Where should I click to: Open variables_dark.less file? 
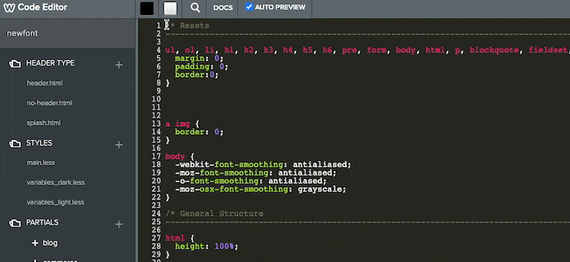click(x=56, y=182)
